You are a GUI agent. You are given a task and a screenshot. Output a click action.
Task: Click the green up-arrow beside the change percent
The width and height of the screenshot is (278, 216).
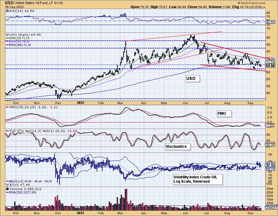264,7
